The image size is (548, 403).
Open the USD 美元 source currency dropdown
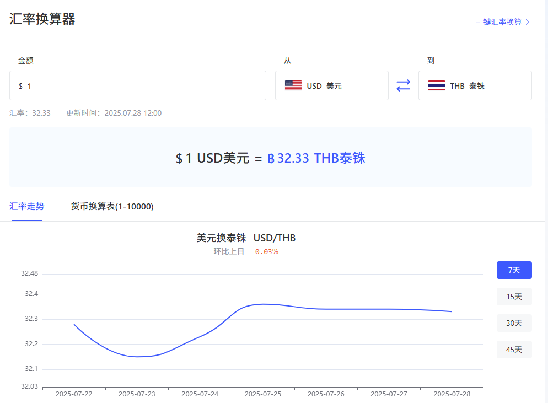tap(332, 85)
